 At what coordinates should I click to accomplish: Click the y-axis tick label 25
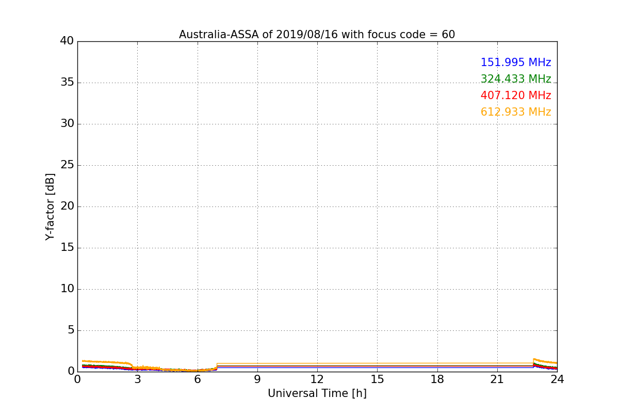pos(67,165)
